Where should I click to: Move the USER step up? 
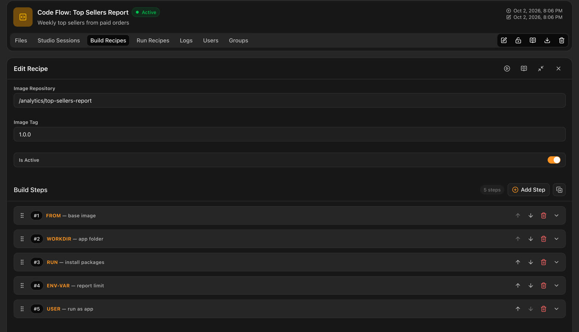tap(518, 309)
